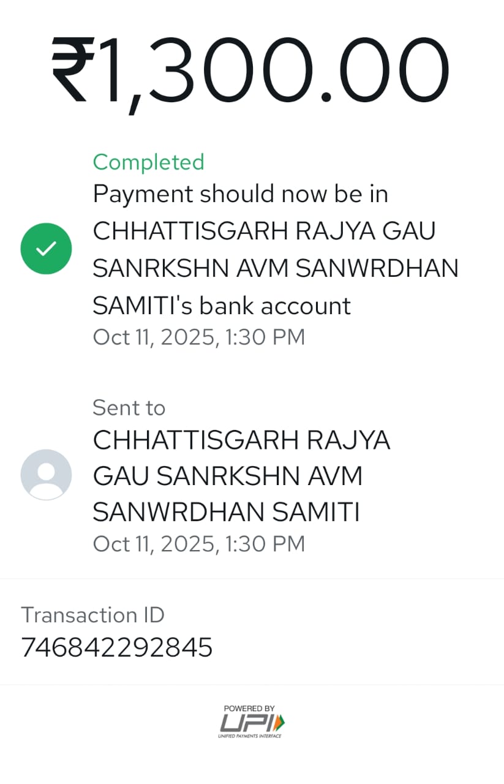504x784 pixels.
Task: Click "SAMITI's bank account" text line
Action: [222, 305]
